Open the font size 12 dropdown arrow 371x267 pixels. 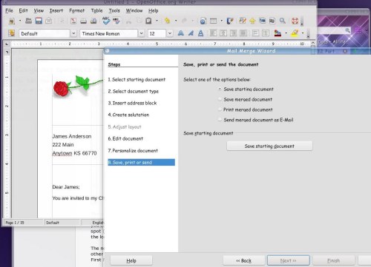(170, 33)
